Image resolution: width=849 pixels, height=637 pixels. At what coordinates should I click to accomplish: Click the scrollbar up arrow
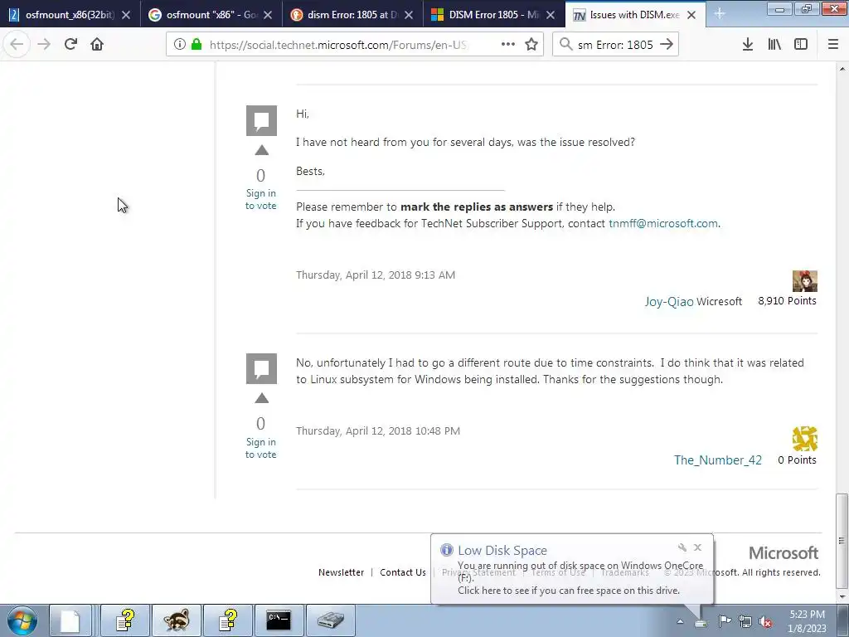pos(842,69)
